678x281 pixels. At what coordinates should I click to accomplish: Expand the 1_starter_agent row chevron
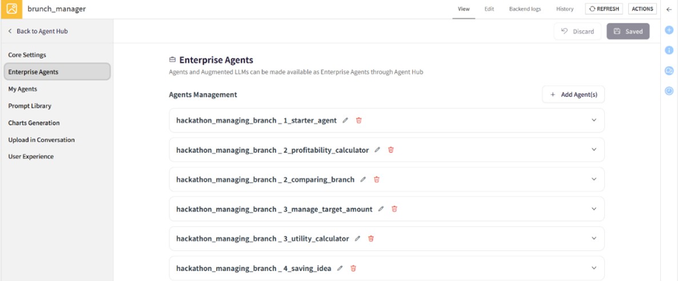594,120
